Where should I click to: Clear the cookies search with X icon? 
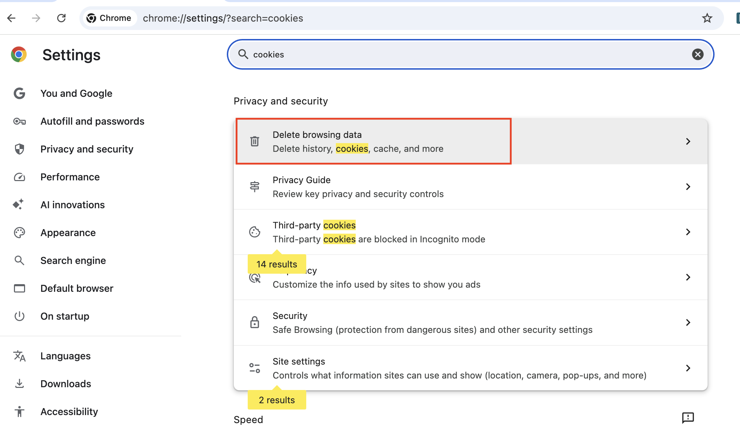(x=697, y=54)
